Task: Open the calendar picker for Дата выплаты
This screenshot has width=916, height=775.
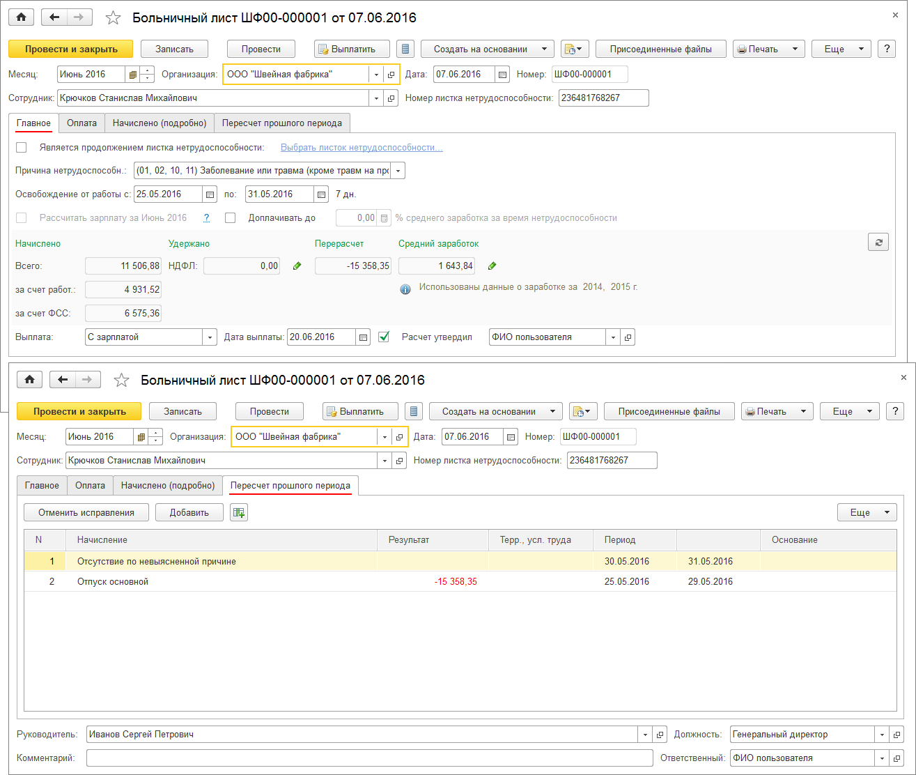Action: 363,337
